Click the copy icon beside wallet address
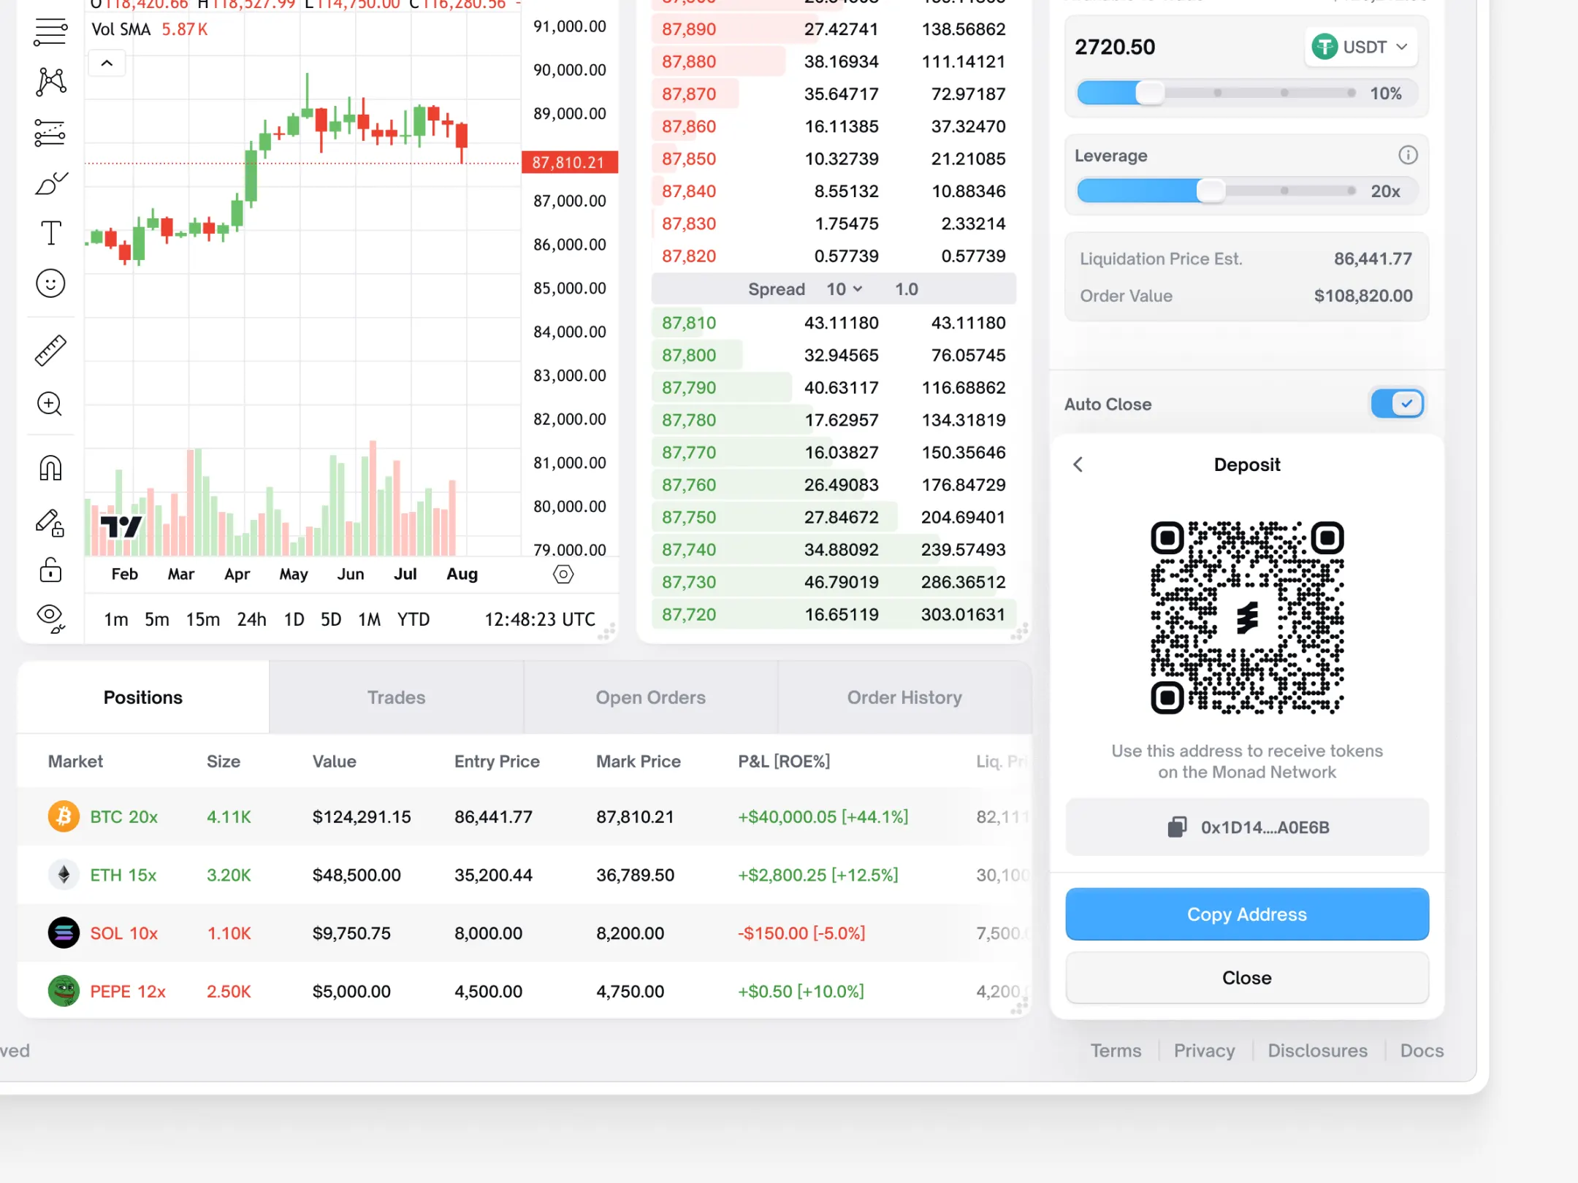Screen dimensions: 1578x1183 point(1176,827)
